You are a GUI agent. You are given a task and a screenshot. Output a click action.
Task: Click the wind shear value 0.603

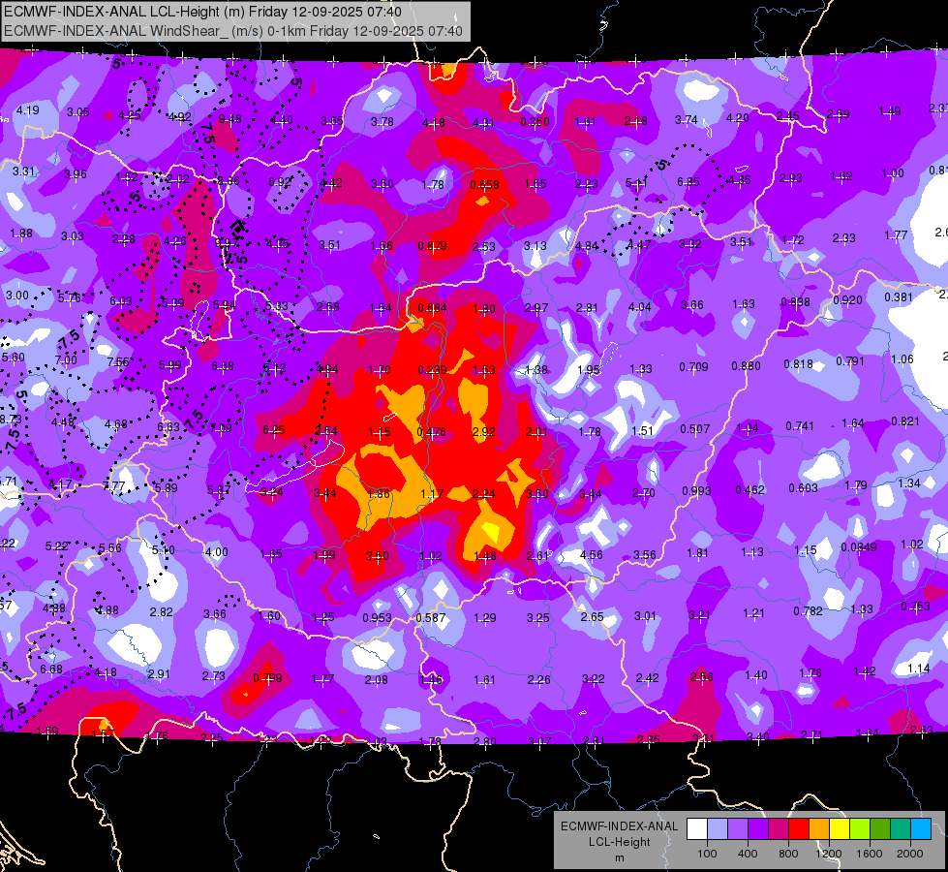click(803, 487)
